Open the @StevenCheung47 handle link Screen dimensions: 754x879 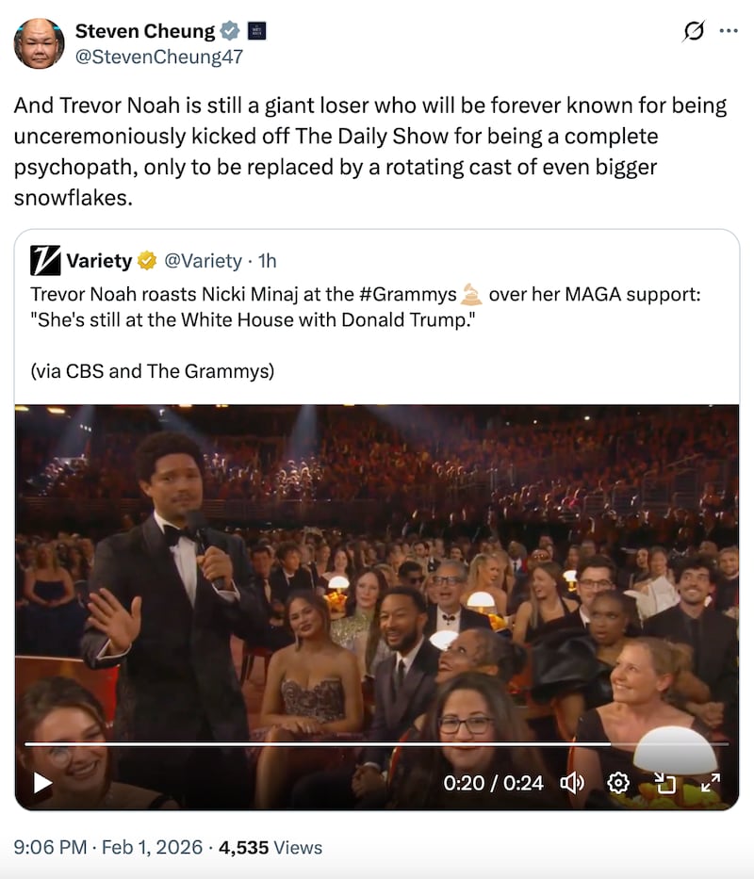tap(158, 57)
